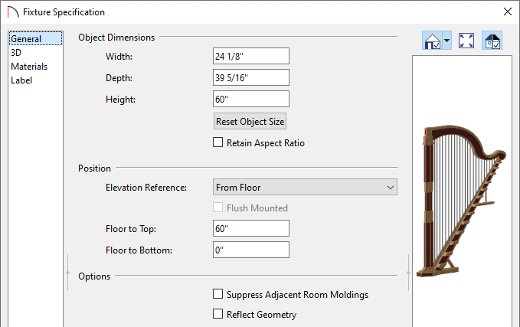Image resolution: width=520 pixels, height=327 pixels.
Task: Click the Fill Window arrows icon
Action: (466, 41)
